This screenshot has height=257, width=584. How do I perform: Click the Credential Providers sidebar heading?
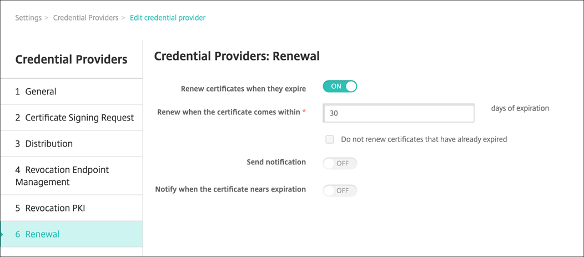71,59
